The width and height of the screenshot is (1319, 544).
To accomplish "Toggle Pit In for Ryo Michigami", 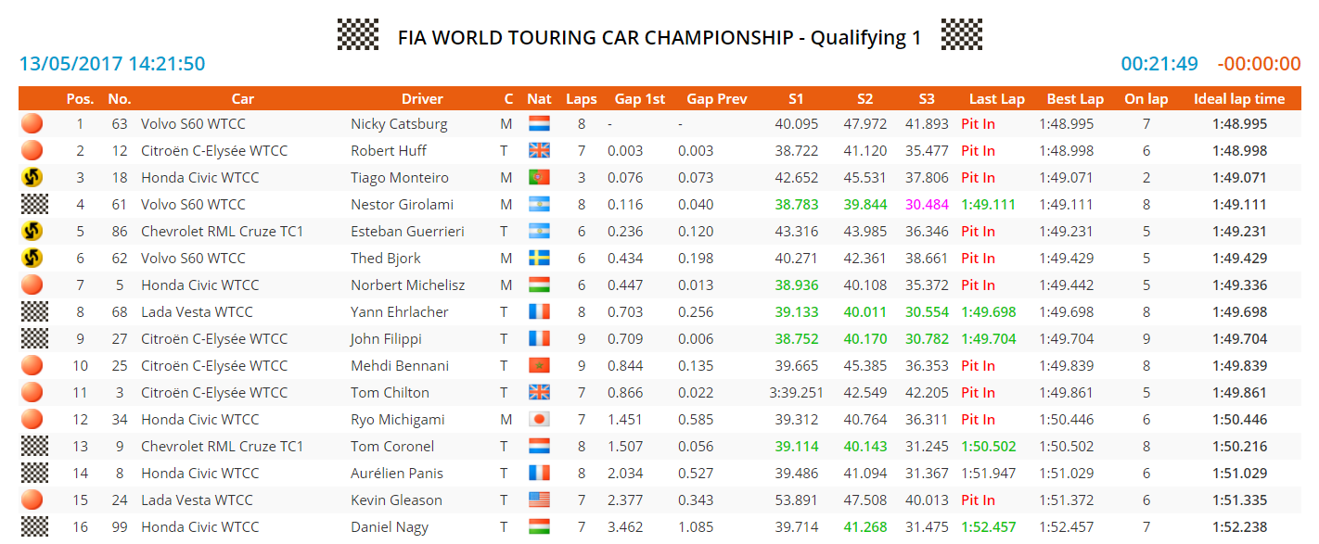I will coord(978,419).
